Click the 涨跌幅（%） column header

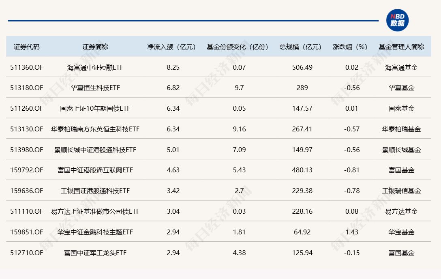(x=350, y=47)
